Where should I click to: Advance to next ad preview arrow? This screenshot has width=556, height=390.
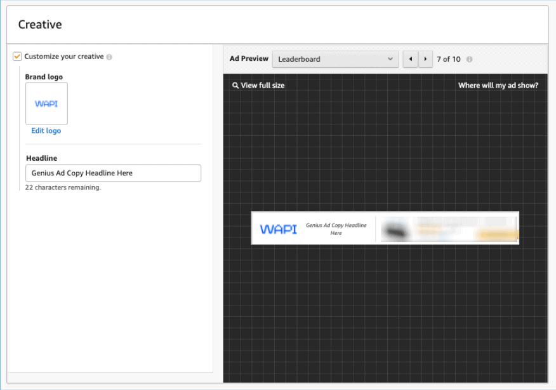click(x=425, y=59)
